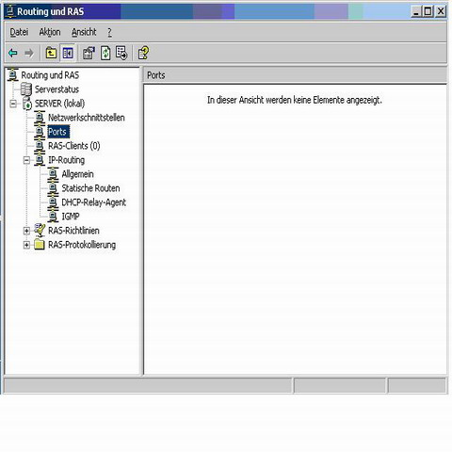Open the Aktion menu
Screen dimensions: 452x452
[50, 32]
